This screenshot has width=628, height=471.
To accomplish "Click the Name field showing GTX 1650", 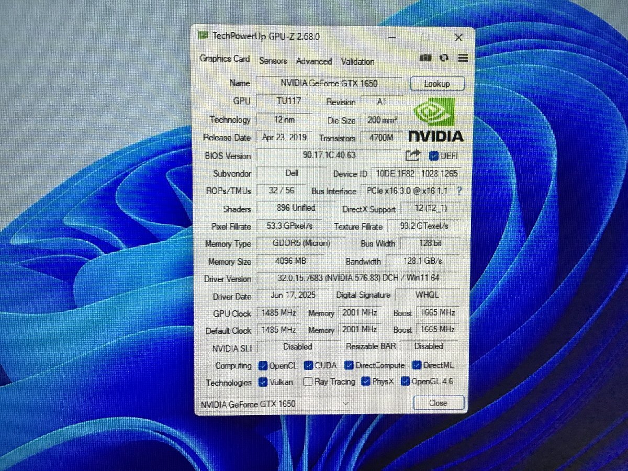I will click(329, 83).
